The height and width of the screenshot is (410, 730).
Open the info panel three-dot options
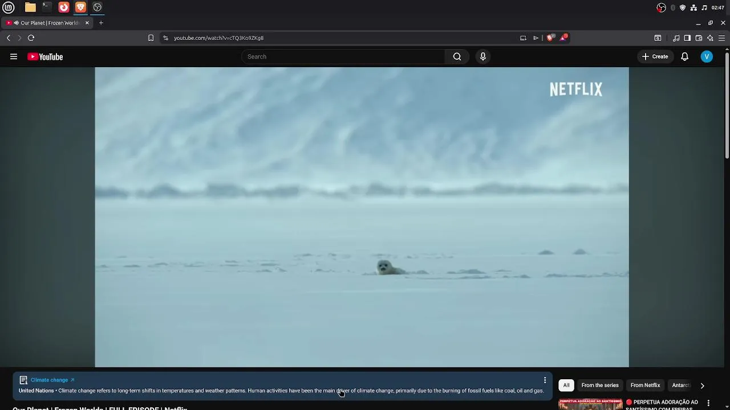click(x=545, y=380)
